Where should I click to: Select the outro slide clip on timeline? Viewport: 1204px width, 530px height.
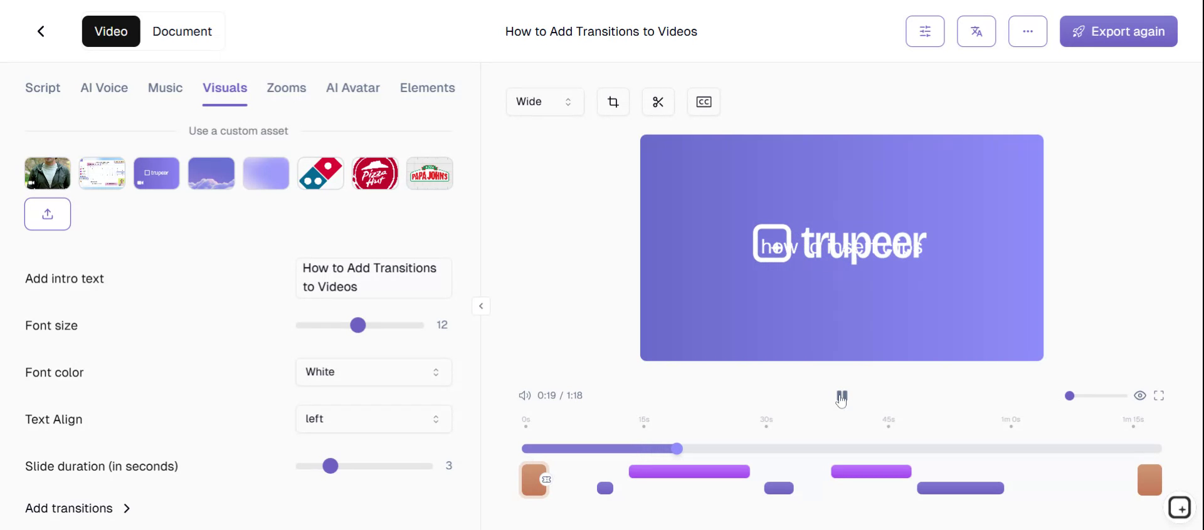click(1149, 480)
